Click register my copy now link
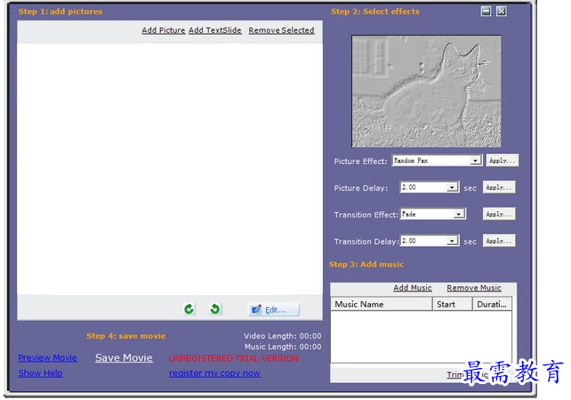 pos(214,373)
